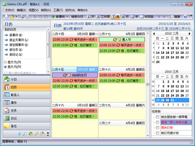Open the 备忘 navigation item
This screenshot has height=146, width=195.
point(27,126)
